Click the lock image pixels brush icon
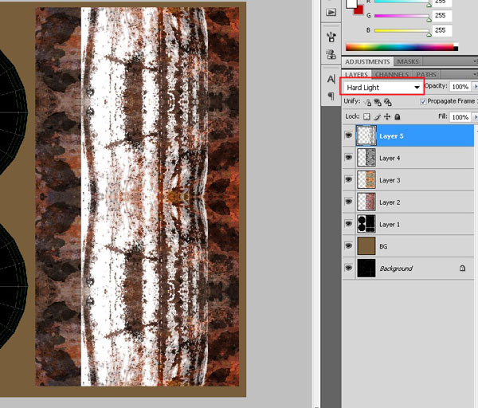 coord(377,116)
